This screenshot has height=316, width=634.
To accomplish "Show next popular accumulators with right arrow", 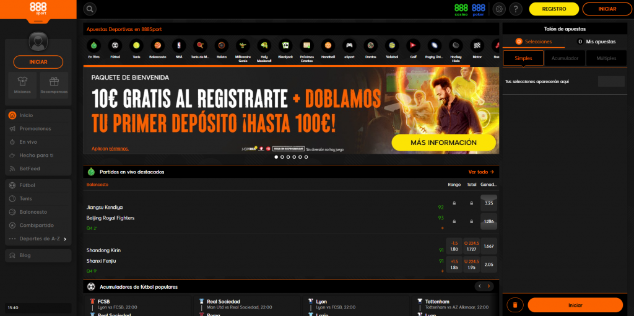I will coord(489,286).
